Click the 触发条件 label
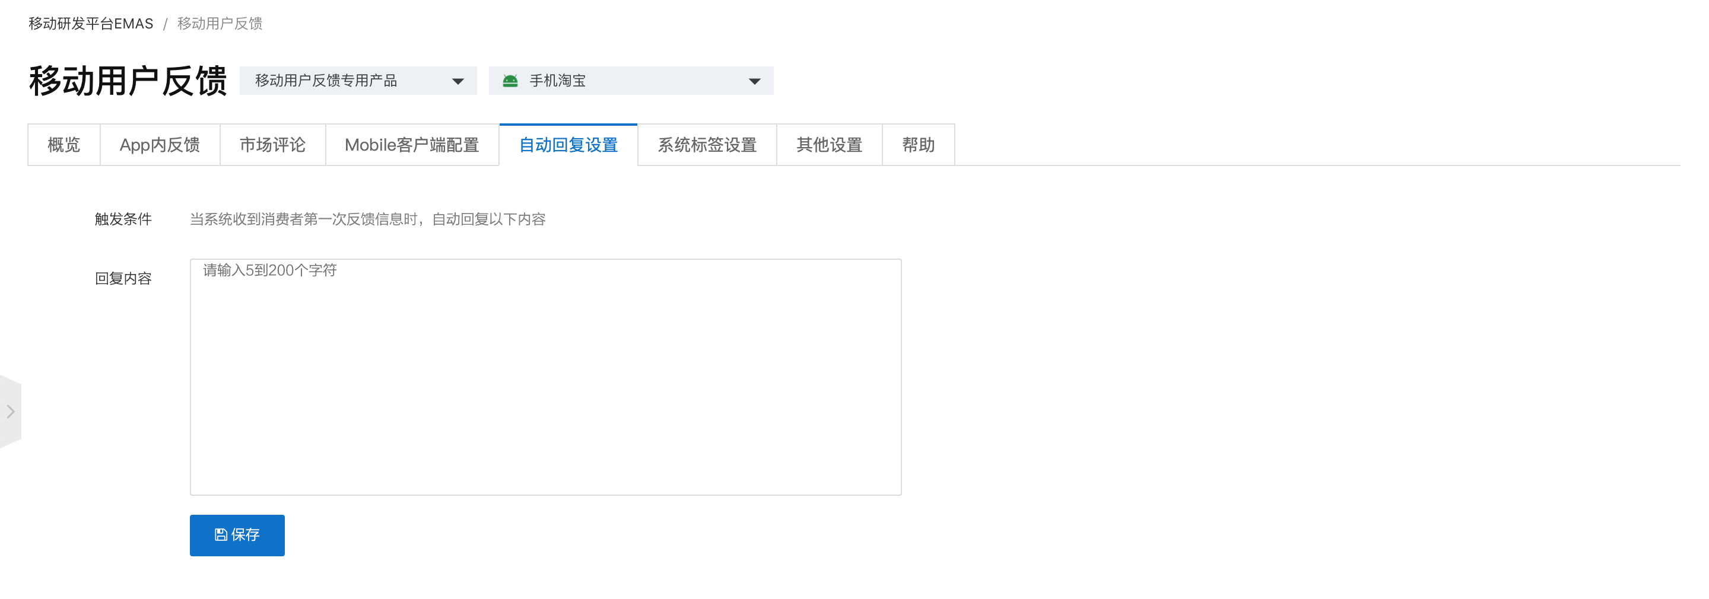Image resolution: width=1709 pixels, height=599 pixels. pyautogui.click(x=123, y=219)
